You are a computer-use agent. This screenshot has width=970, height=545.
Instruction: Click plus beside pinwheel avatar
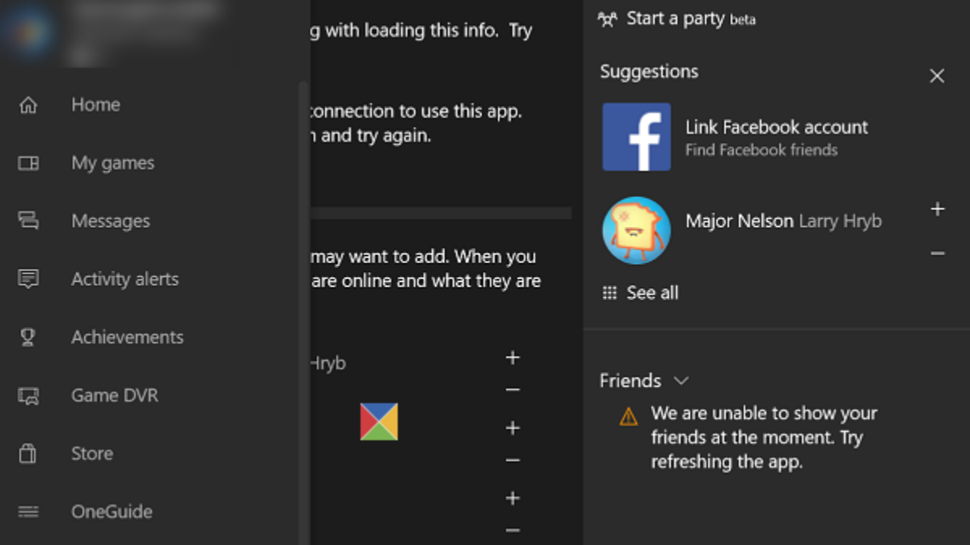pos(512,428)
